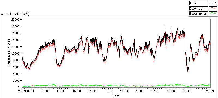
Task: Select the 2000 y-axis tick value
Action: [16, 80]
